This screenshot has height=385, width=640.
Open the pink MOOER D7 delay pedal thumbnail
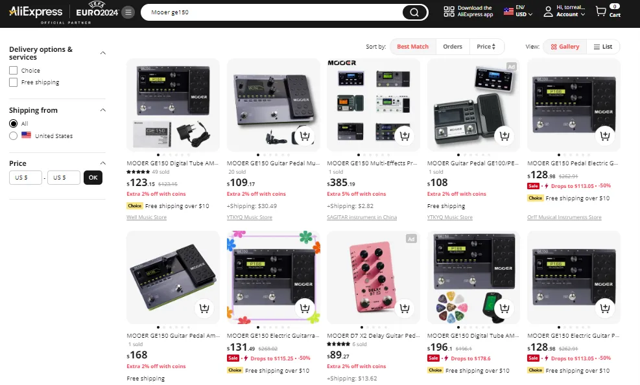point(373,277)
